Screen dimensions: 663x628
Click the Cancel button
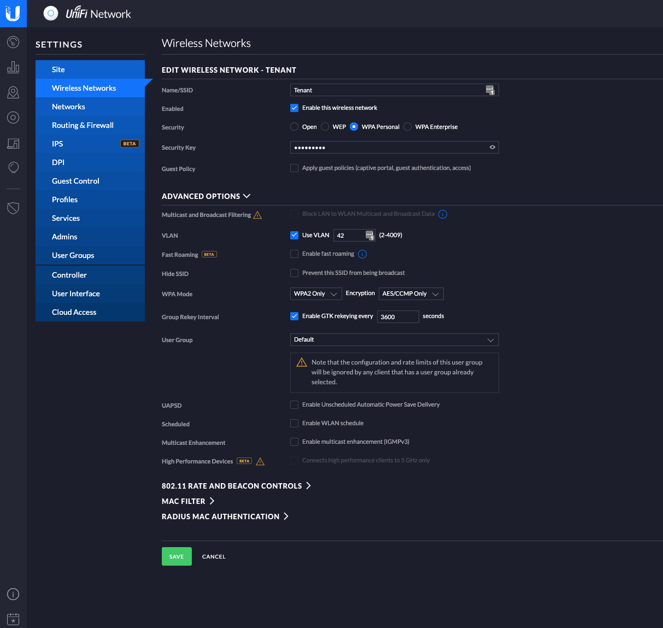point(214,556)
